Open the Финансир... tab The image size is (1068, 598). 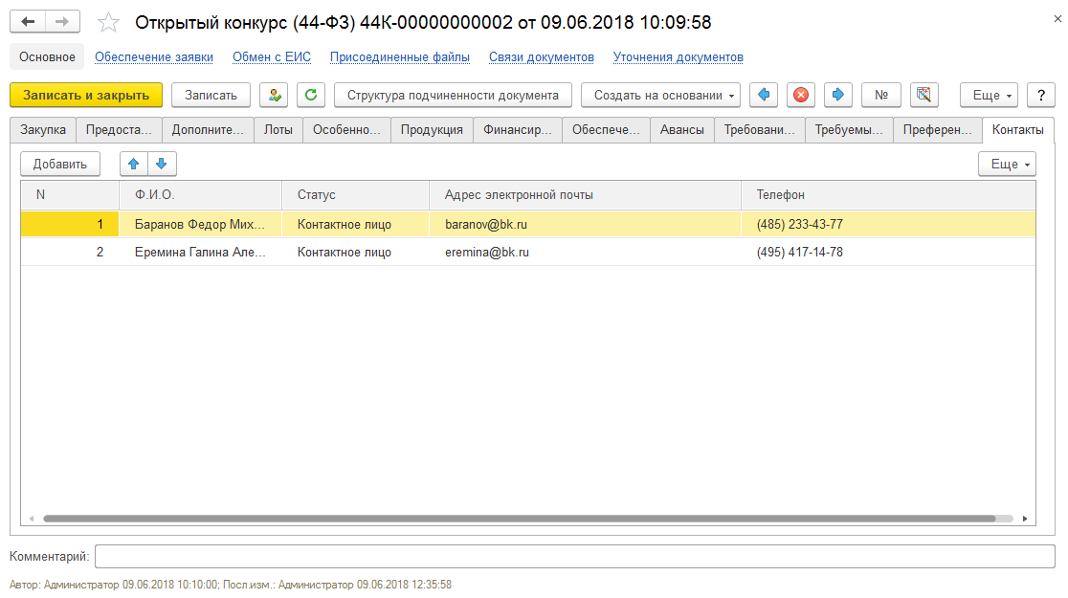[x=518, y=130]
